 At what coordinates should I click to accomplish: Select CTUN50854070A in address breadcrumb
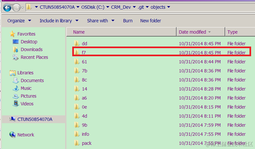[57, 7]
